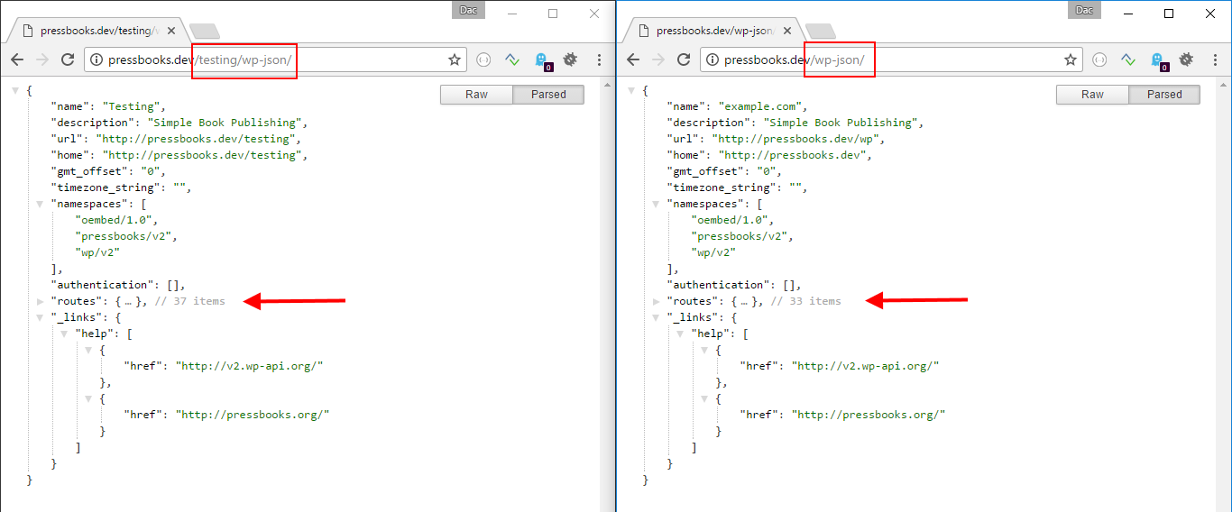Click address bar in left window
Image resolution: width=1232 pixels, height=512 pixels.
pos(275,59)
